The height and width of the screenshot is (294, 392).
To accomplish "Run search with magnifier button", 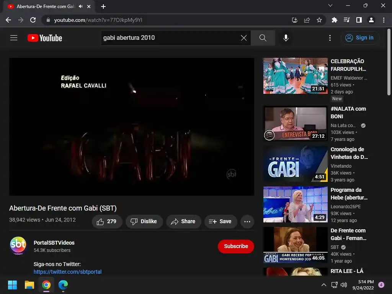I will pyautogui.click(x=263, y=38).
